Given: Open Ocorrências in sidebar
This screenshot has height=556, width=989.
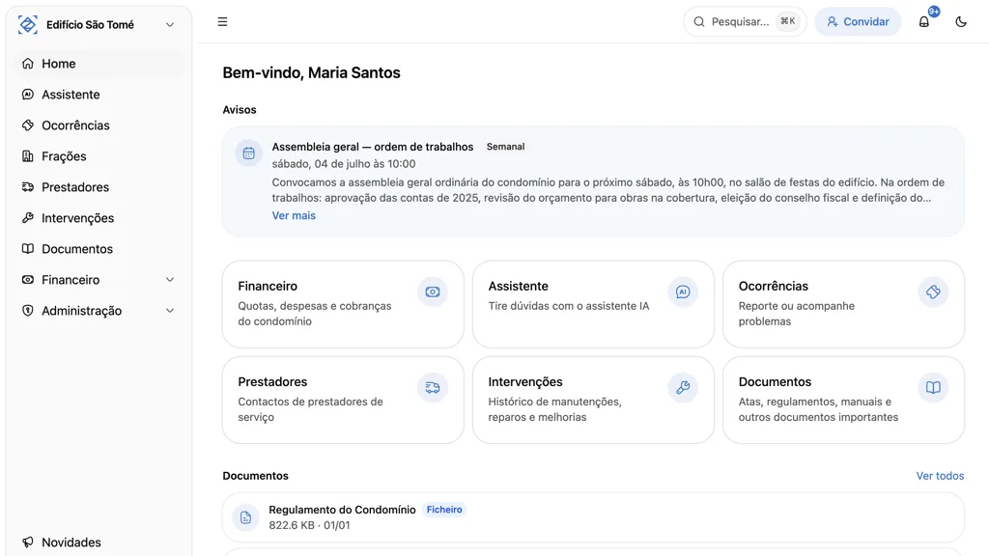Looking at the screenshot, I should coord(99,125).
